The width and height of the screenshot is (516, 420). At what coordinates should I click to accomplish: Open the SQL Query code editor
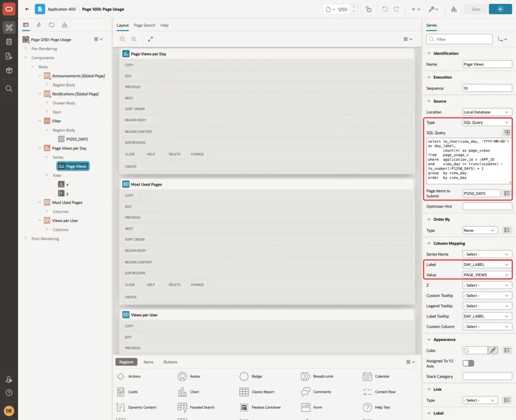pos(507,133)
